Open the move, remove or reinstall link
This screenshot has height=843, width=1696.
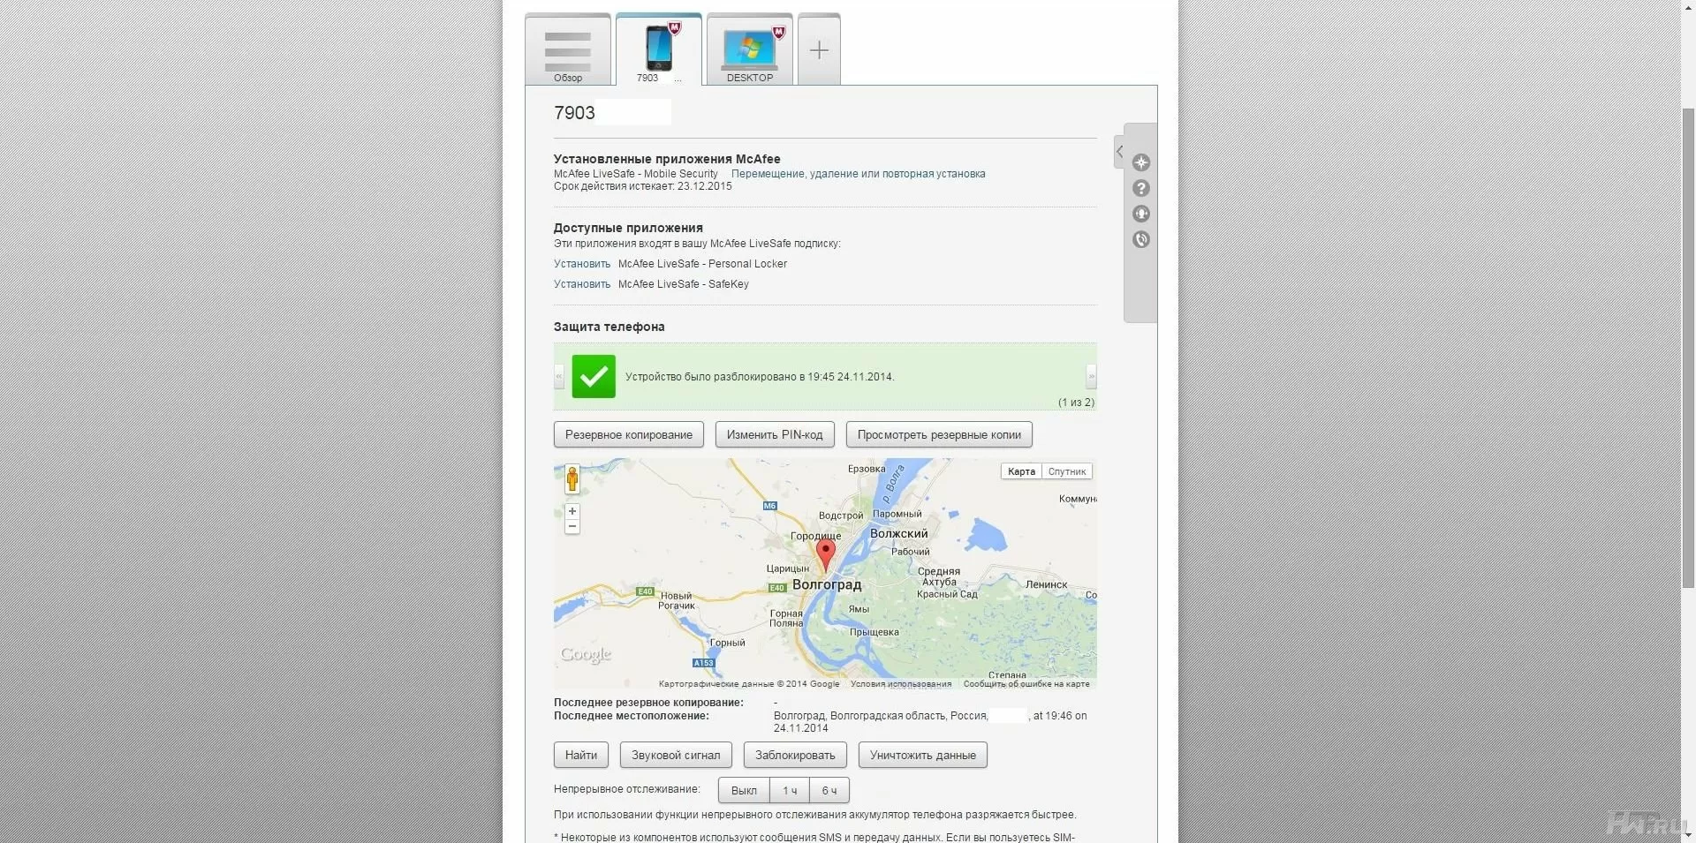click(858, 174)
